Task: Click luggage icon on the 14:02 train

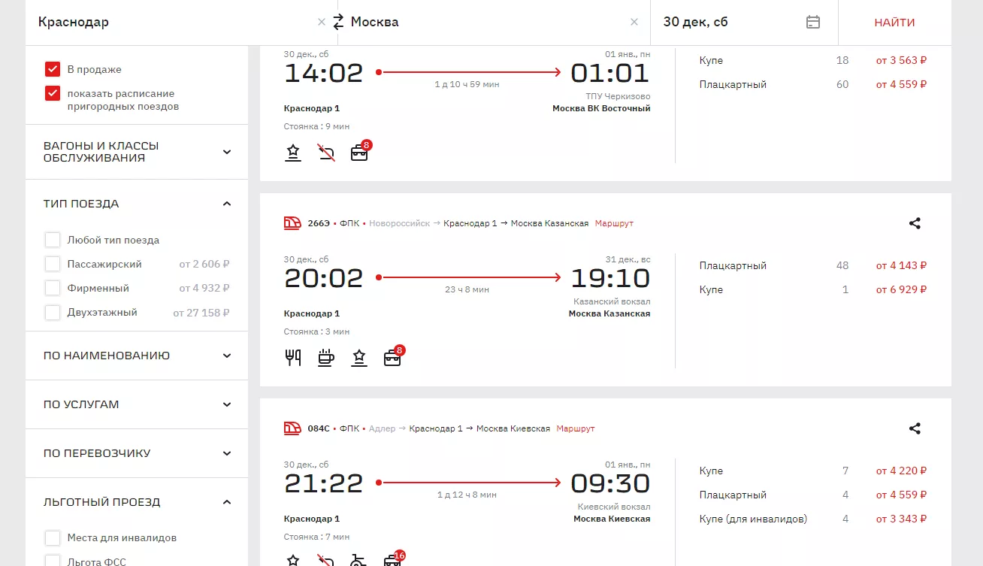Action: pos(359,153)
